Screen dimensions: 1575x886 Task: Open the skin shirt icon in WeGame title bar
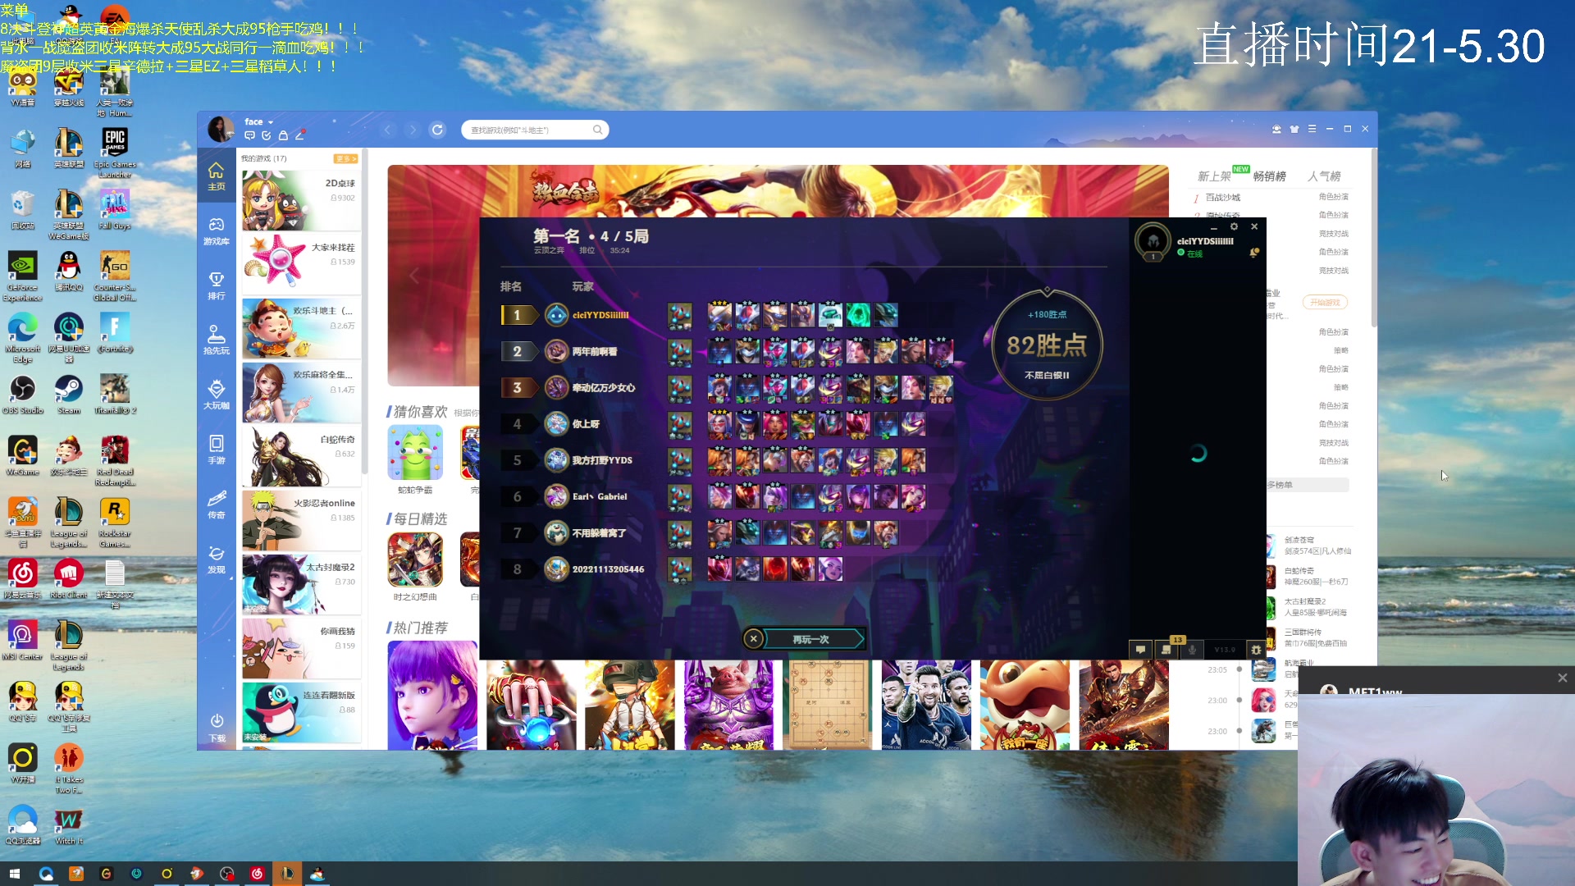(x=1294, y=129)
